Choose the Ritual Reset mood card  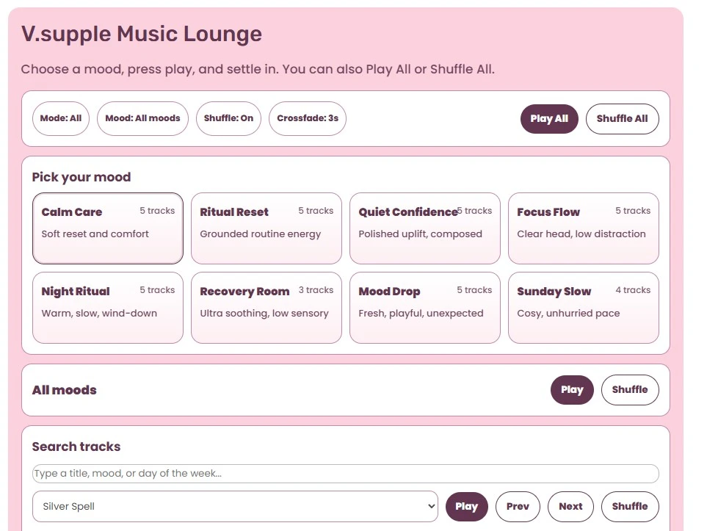266,228
